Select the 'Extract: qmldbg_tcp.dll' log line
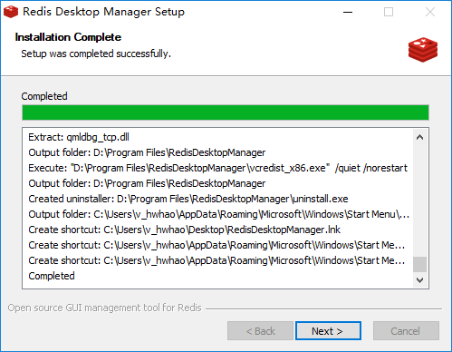Screen dimensions: 452x352 pos(79,137)
